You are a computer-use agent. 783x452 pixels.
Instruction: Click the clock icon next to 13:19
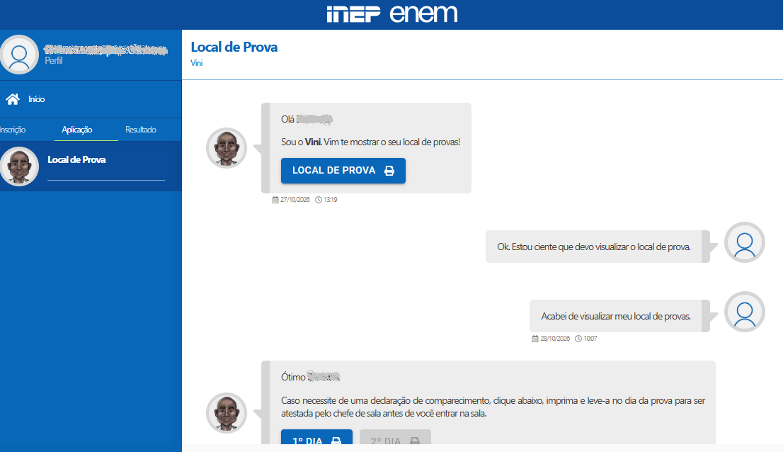click(319, 200)
